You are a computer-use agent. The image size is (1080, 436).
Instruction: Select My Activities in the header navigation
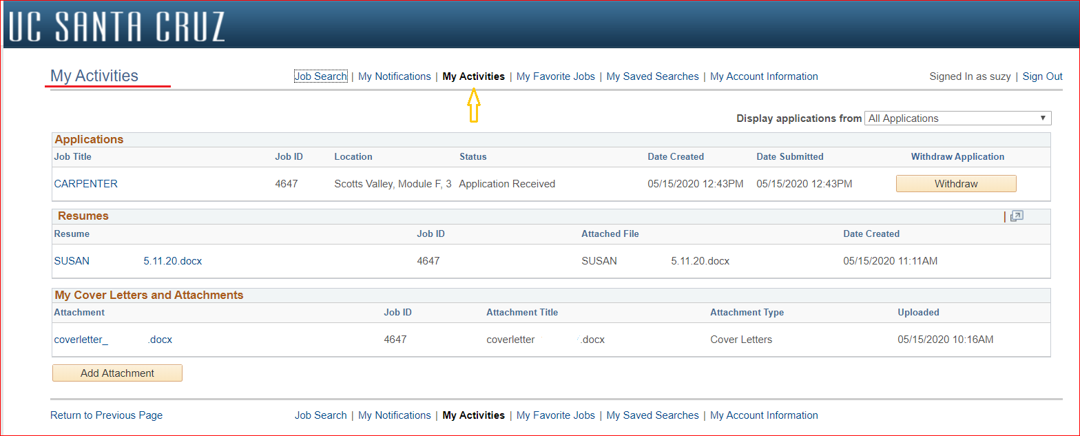click(x=474, y=76)
